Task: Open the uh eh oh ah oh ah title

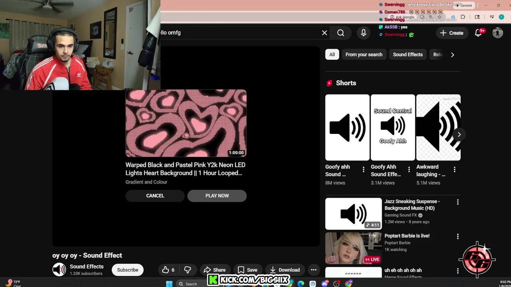Action: tap(403, 270)
